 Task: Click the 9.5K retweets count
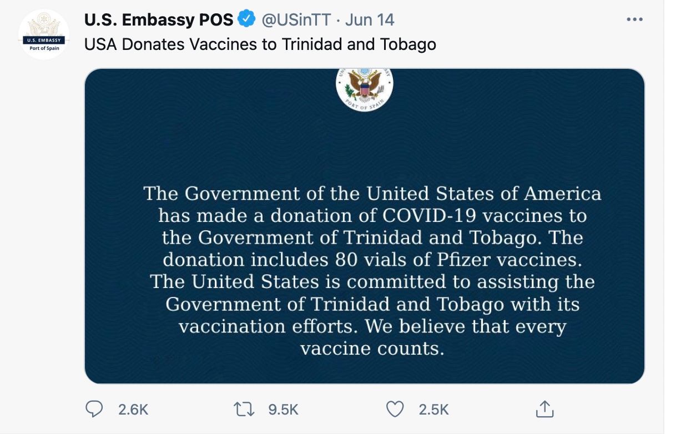pos(283,410)
